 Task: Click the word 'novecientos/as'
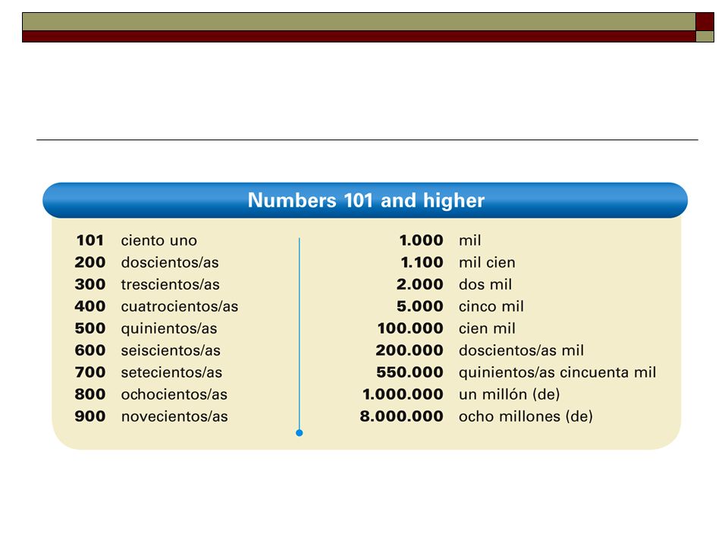click(x=174, y=416)
